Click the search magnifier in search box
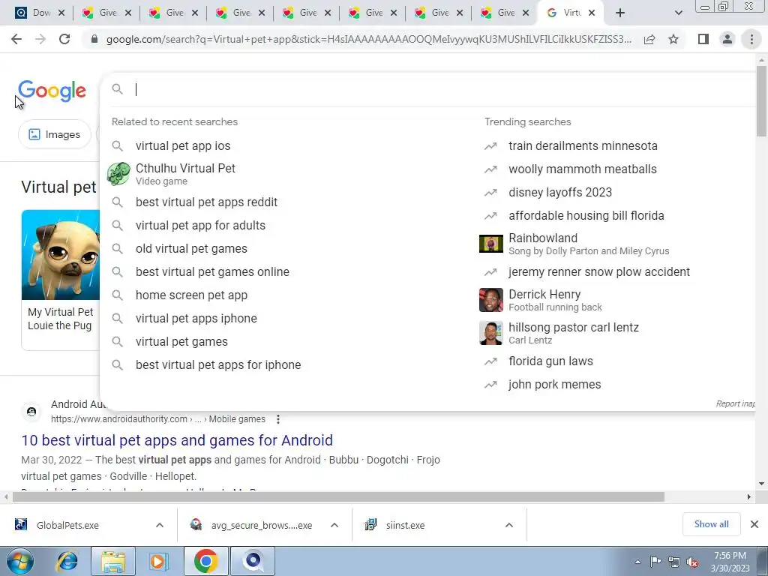Image resolution: width=768 pixels, height=576 pixels. pyautogui.click(x=118, y=89)
